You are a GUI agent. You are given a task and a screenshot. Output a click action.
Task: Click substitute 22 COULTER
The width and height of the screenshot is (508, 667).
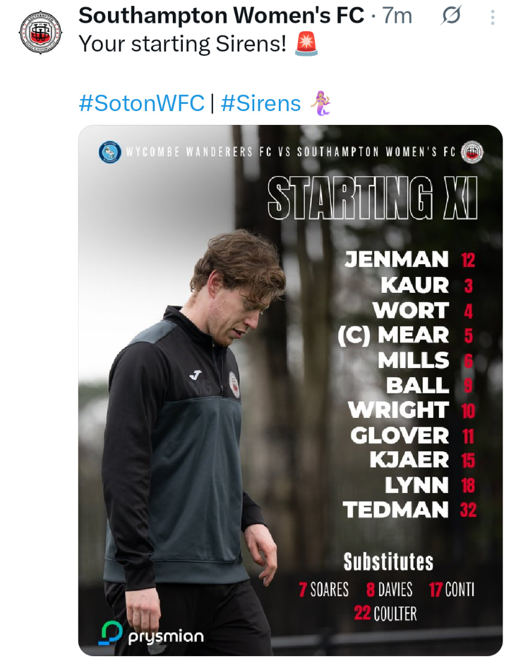click(385, 614)
